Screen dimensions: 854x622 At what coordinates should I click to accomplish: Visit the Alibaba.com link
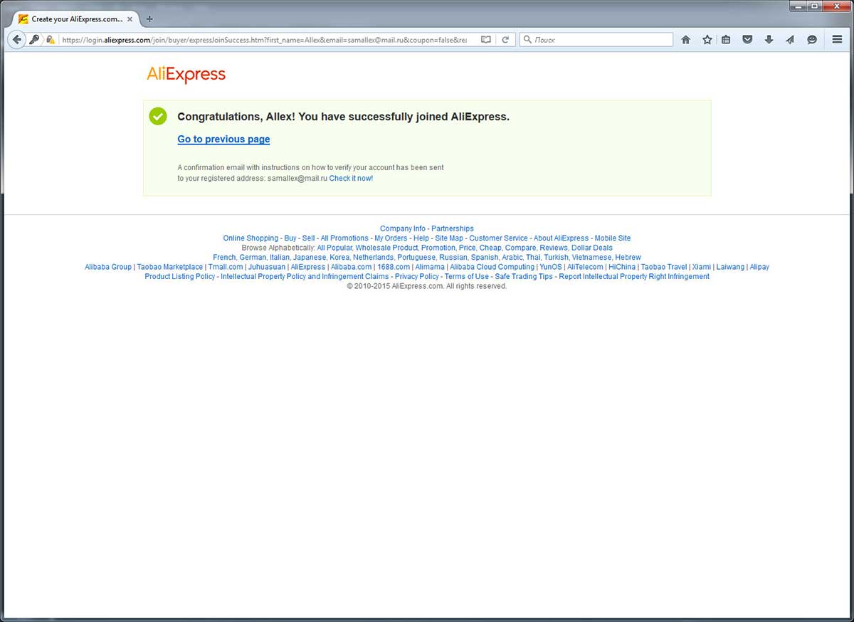(x=352, y=267)
